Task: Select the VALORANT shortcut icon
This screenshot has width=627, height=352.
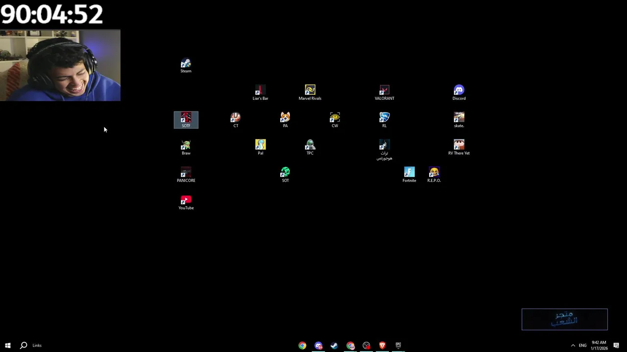Action: (x=385, y=93)
